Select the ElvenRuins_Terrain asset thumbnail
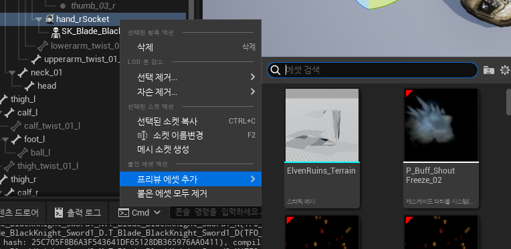The height and width of the screenshot is (249, 511). [x=322, y=125]
